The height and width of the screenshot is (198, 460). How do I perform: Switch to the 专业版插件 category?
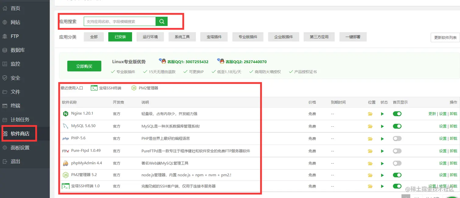pyautogui.click(x=248, y=37)
